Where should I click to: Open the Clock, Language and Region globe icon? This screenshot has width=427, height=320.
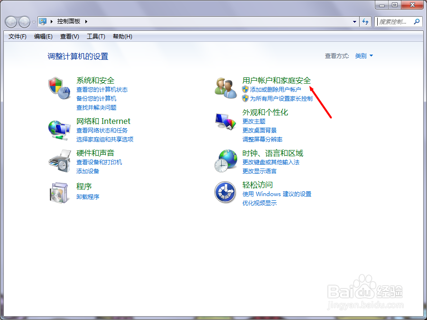coord(225,161)
